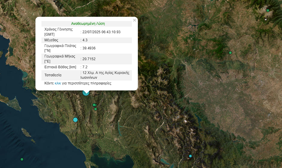Follow the 'κλικ' link for more information

pos(58,83)
